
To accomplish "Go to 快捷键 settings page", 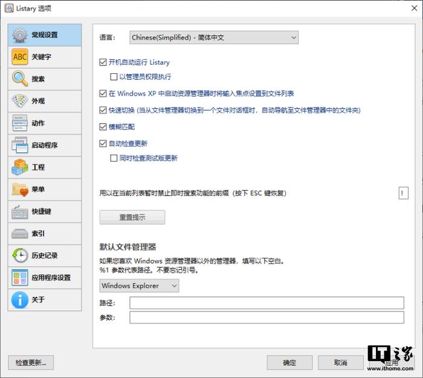I will coord(45,212).
